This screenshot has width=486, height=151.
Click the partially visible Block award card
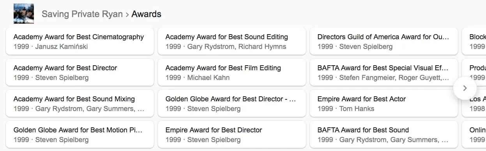pyautogui.click(x=474, y=42)
